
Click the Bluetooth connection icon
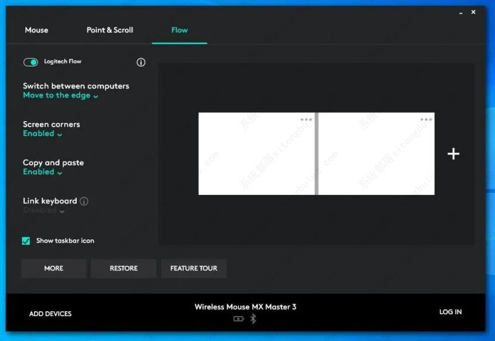pyautogui.click(x=253, y=319)
